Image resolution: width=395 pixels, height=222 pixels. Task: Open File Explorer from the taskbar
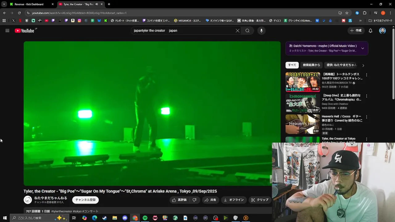pos(115,218)
